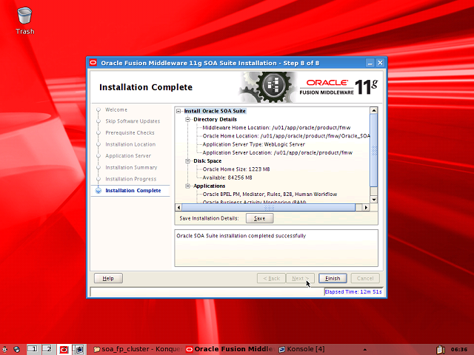This screenshot has height=355, width=474.
Task: Click the Help button
Action: [x=108, y=278]
